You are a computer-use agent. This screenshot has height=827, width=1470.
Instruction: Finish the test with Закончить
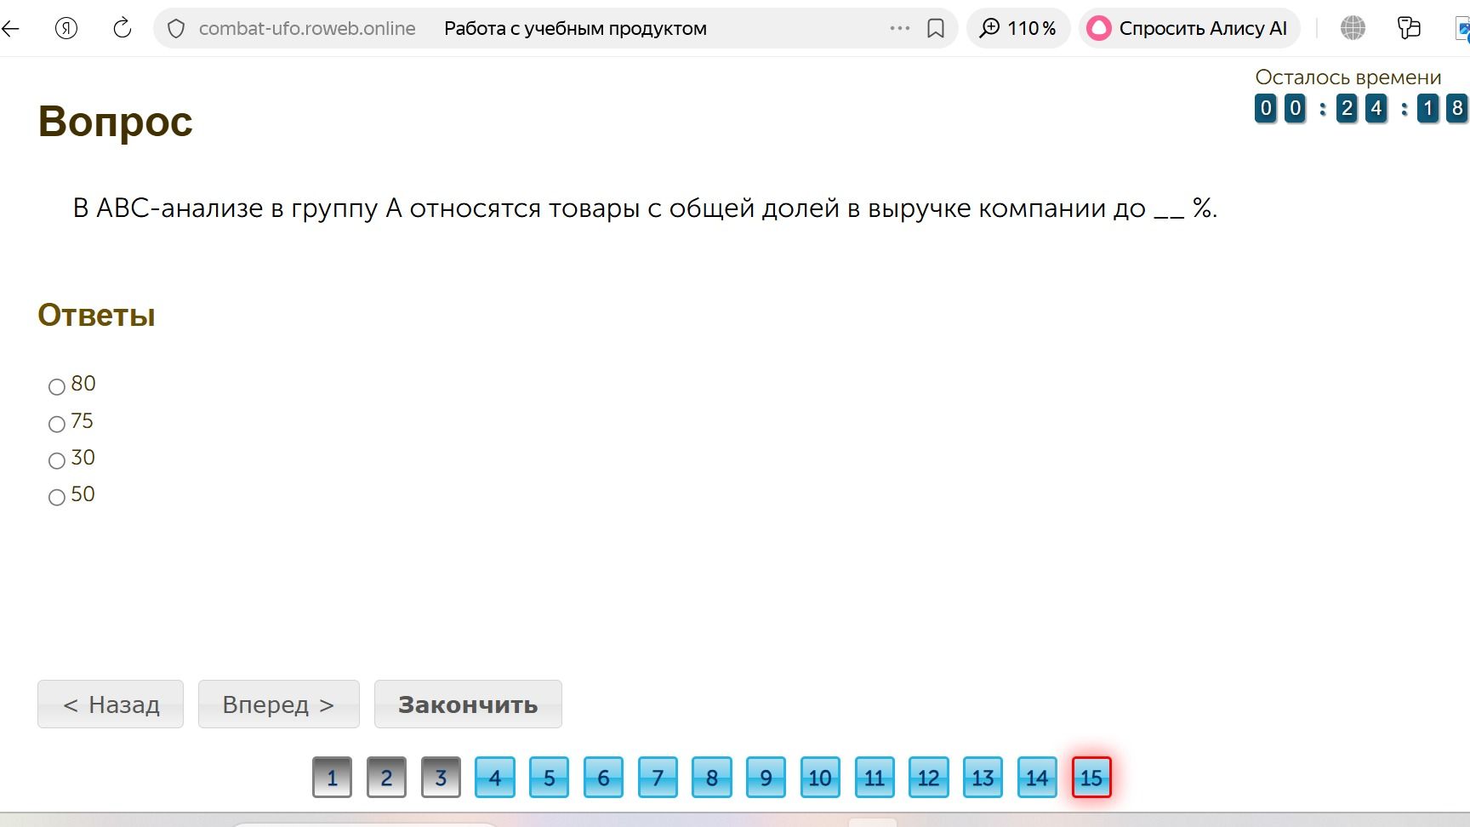[468, 704]
